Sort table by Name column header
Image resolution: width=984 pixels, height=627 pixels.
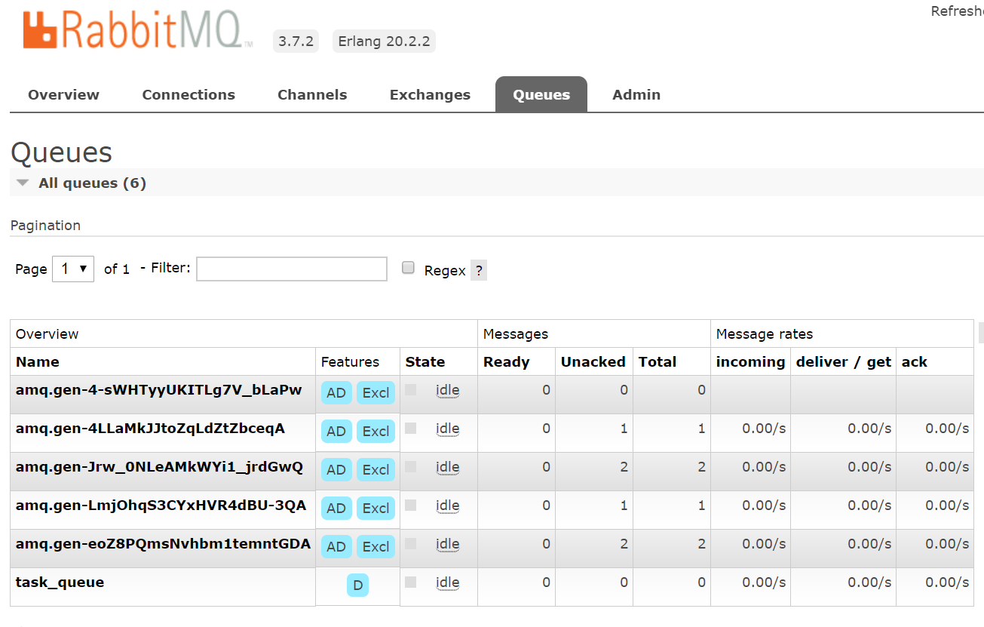37,361
